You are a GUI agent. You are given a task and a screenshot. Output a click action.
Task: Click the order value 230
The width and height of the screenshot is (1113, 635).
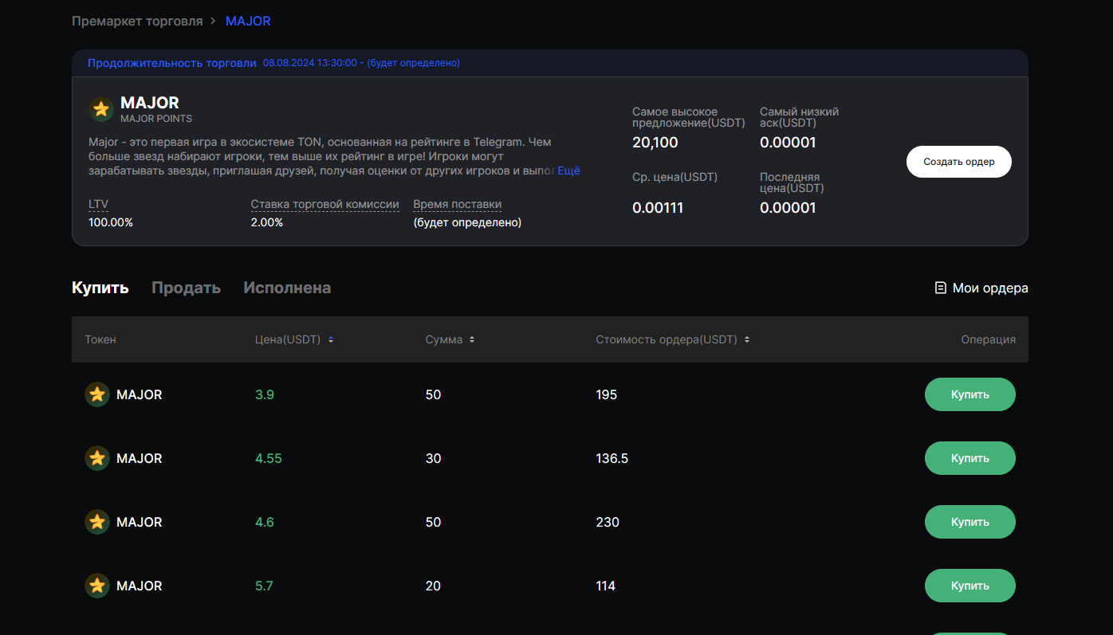tap(608, 522)
